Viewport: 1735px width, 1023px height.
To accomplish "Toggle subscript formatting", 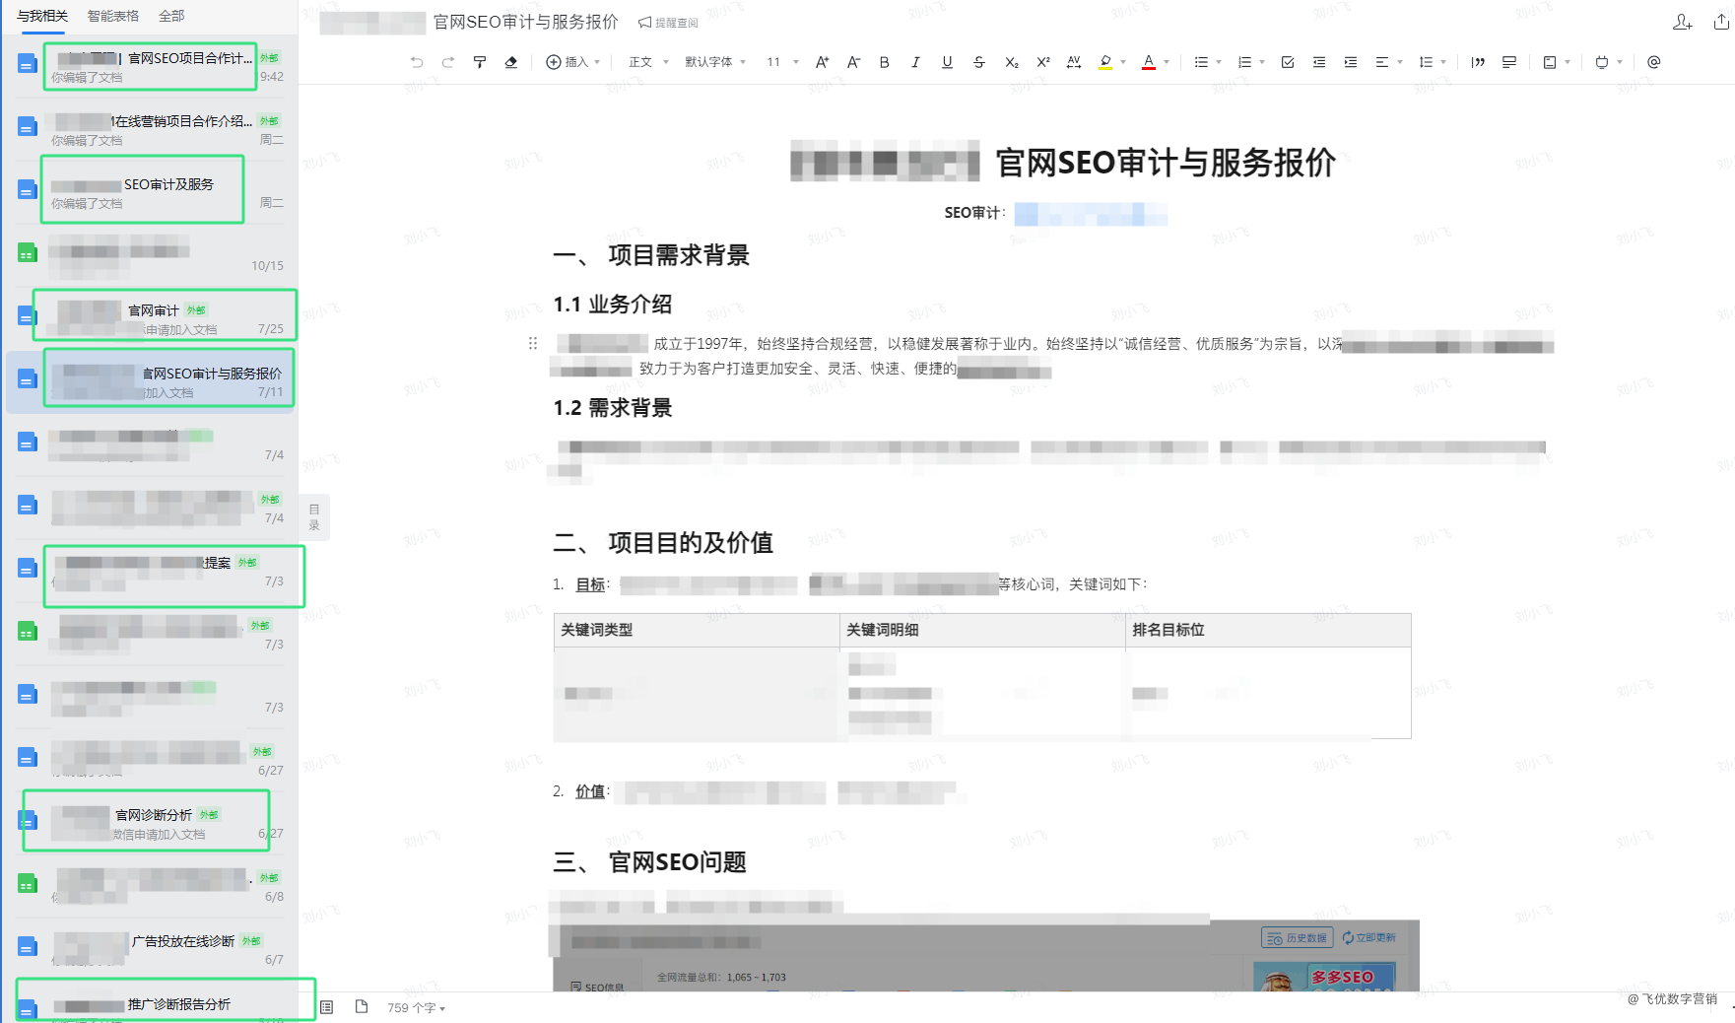I will point(1012,62).
